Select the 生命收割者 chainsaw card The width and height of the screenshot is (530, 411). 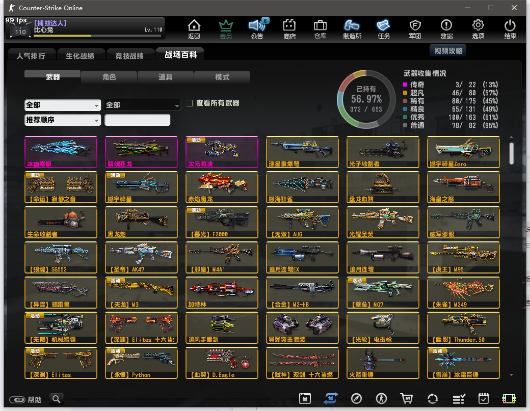61,222
